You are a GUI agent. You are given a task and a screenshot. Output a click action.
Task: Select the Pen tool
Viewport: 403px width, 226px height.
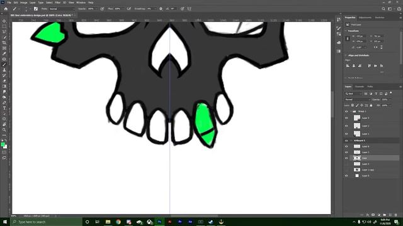pos(4,103)
